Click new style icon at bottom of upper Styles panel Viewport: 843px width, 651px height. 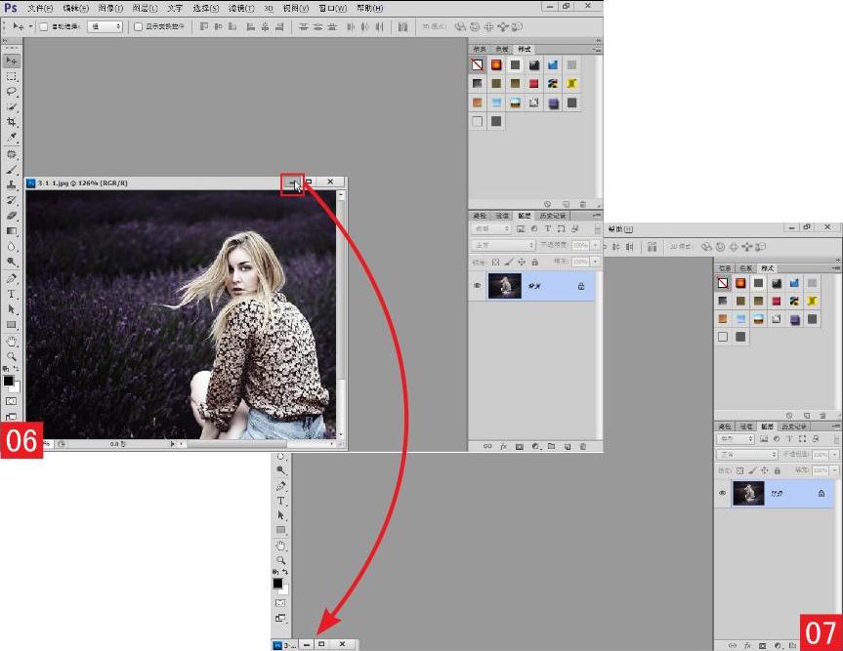pyautogui.click(x=567, y=204)
